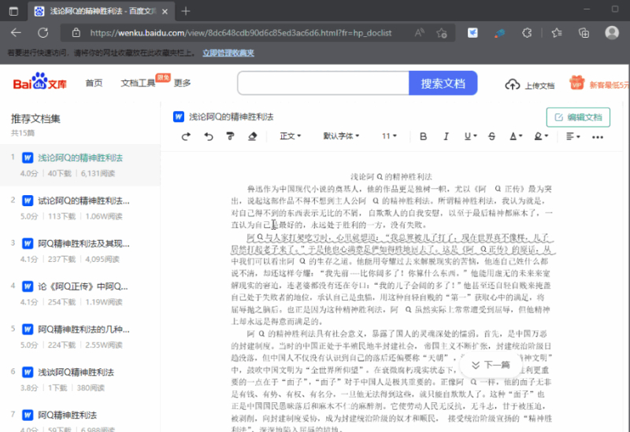Click the 搜索文档 button
Screen dimensions: 630x432
[x=443, y=83]
